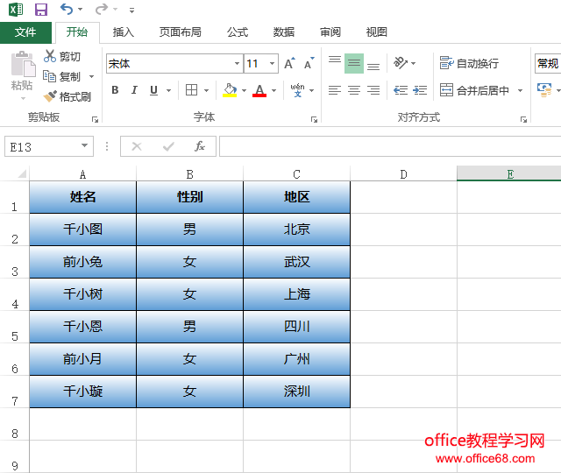Screen dimensions: 561x473
Task: Select row 5 header
Action: tap(14, 327)
